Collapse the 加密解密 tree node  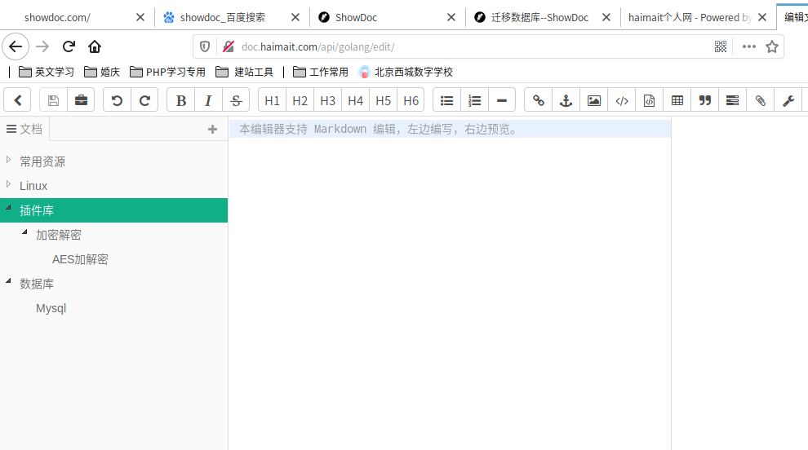coord(24,233)
